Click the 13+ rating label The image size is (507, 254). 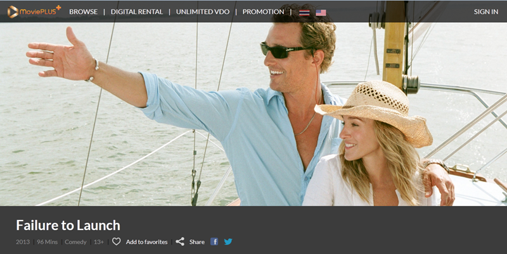[x=99, y=242]
